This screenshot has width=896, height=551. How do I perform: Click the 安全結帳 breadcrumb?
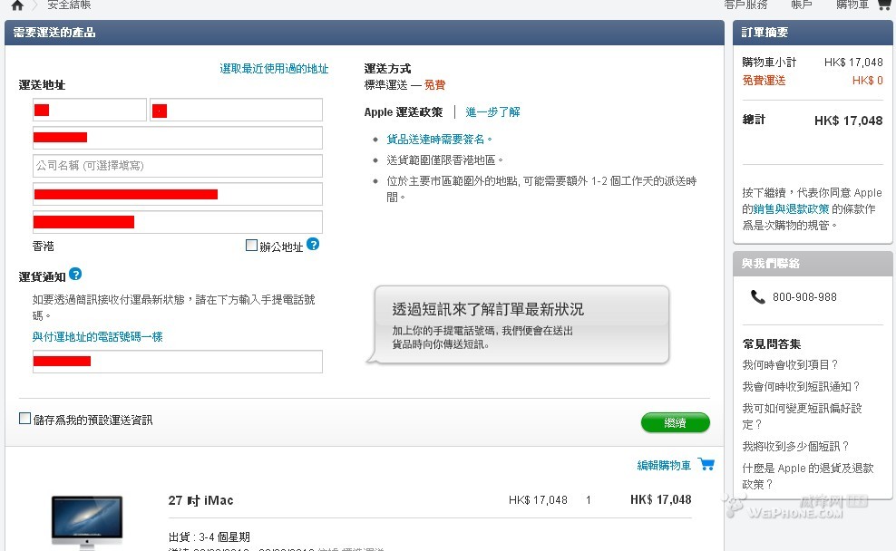tap(69, 5)
